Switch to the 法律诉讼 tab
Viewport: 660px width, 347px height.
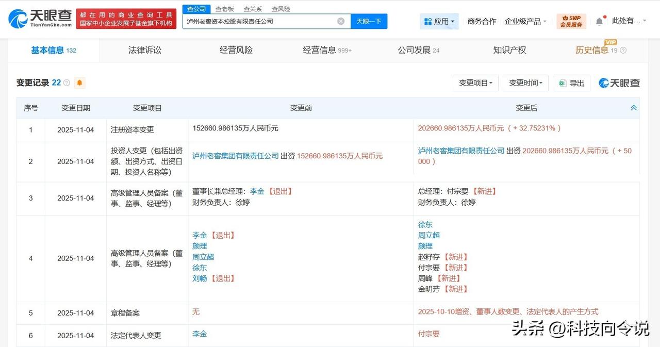[x=145, y=50]
